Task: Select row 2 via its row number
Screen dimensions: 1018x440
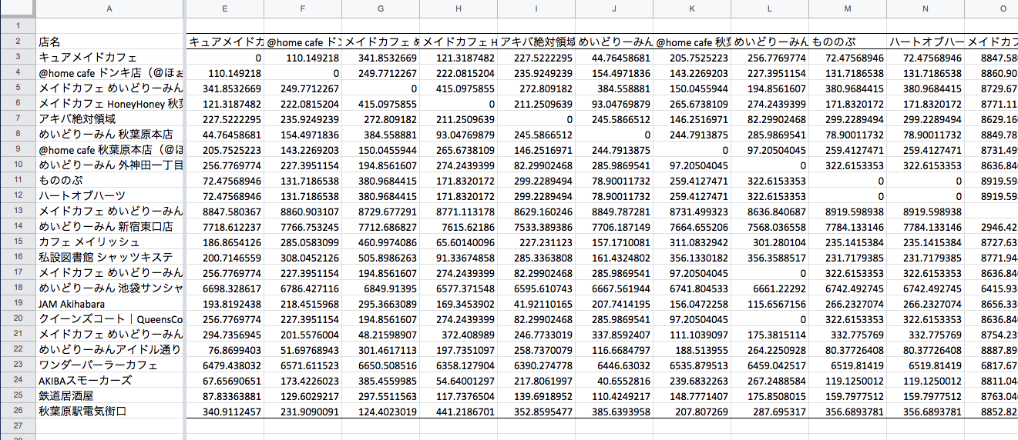Action: [x=17, y=42]
